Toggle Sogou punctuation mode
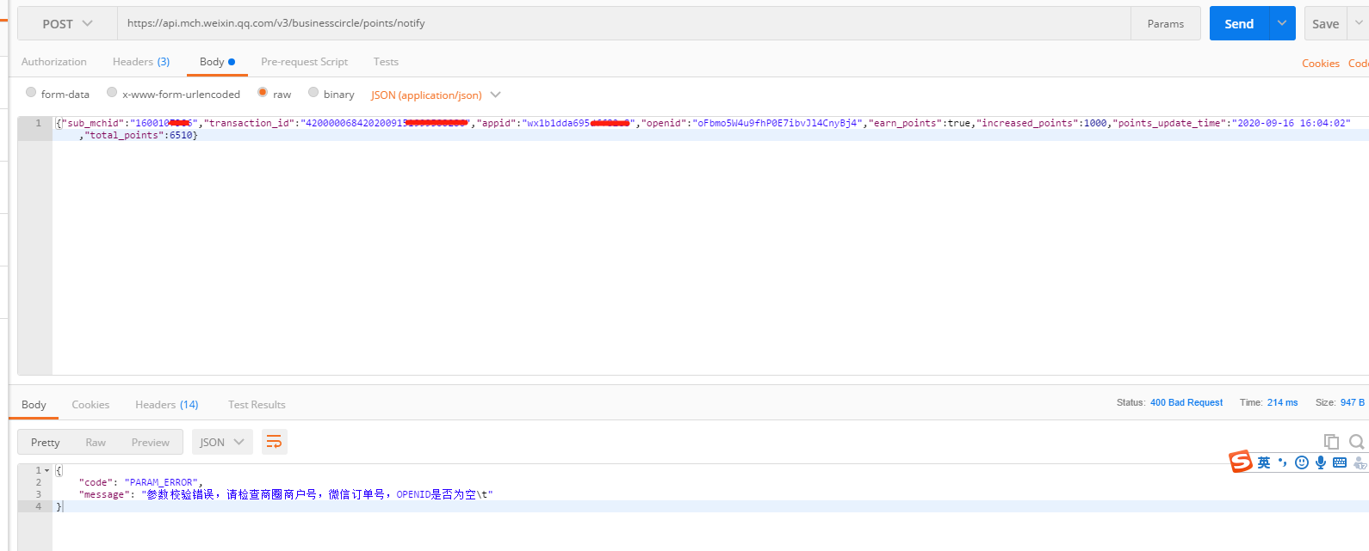 click(x=1283, y=462)
